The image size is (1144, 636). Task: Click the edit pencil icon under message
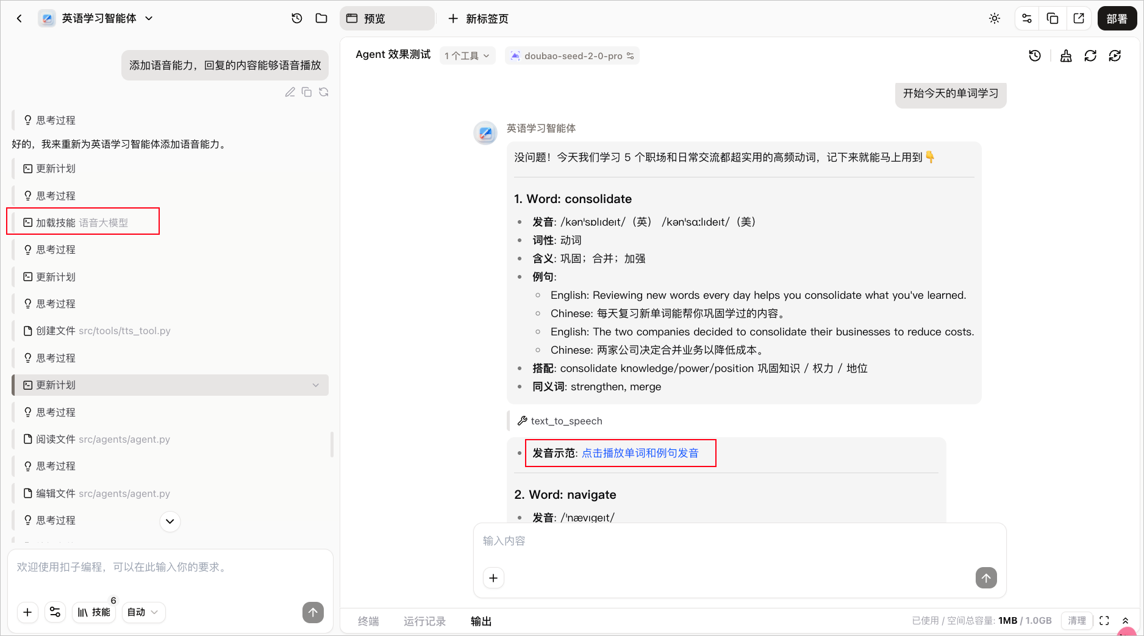[290, 92]
